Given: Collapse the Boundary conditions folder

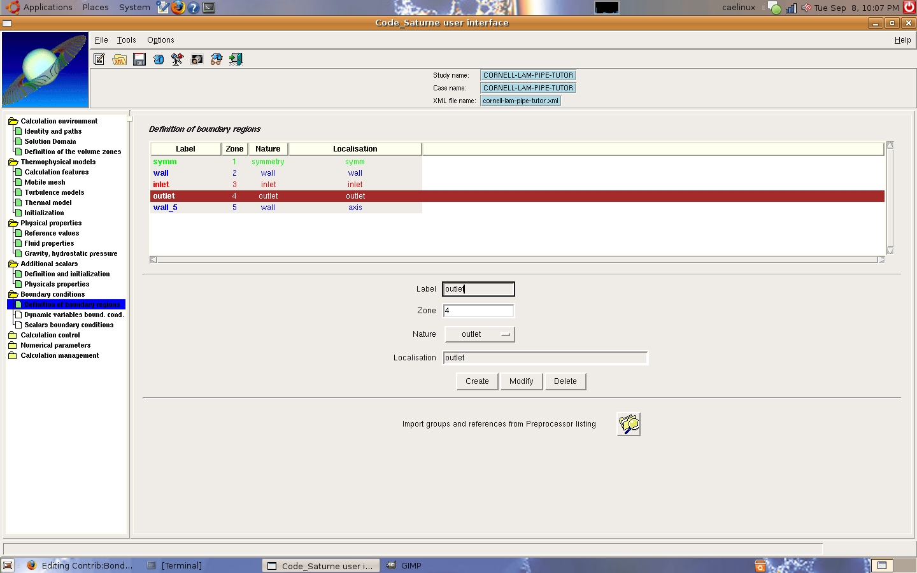Looking at the screenshot, I should 13,294.
